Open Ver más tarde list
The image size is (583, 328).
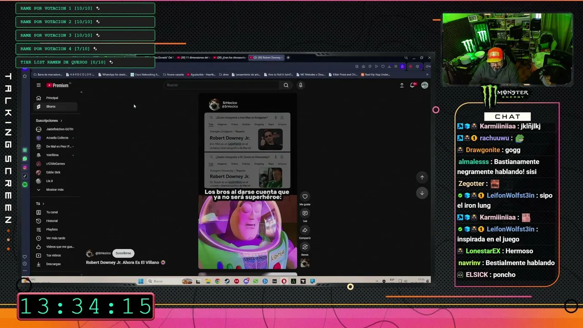(56, 238)
